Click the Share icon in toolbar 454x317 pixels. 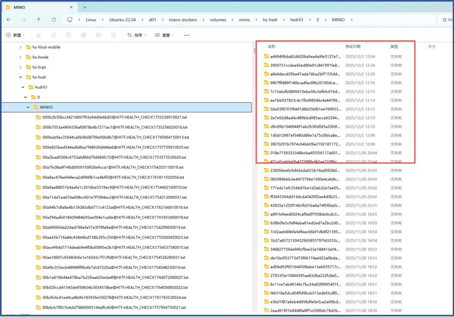pos(98,35)
